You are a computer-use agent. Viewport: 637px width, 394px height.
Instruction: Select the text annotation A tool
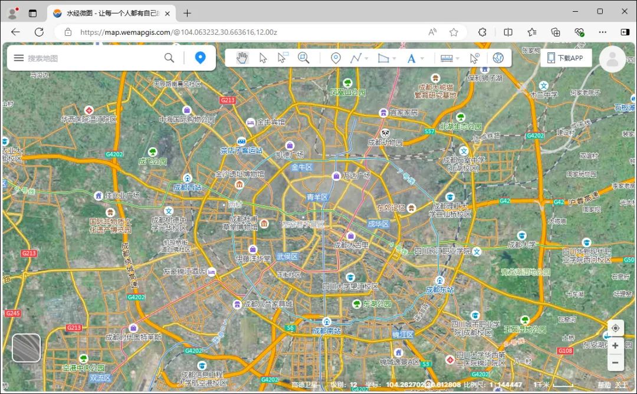point(411,58)
